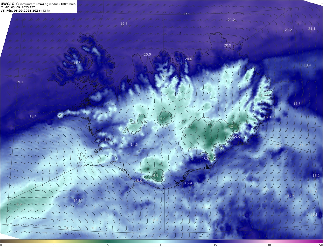The height and width of the screenshot is (247, 323).
Task: Click the 6.9 value on the map
Action: point(19,204)
